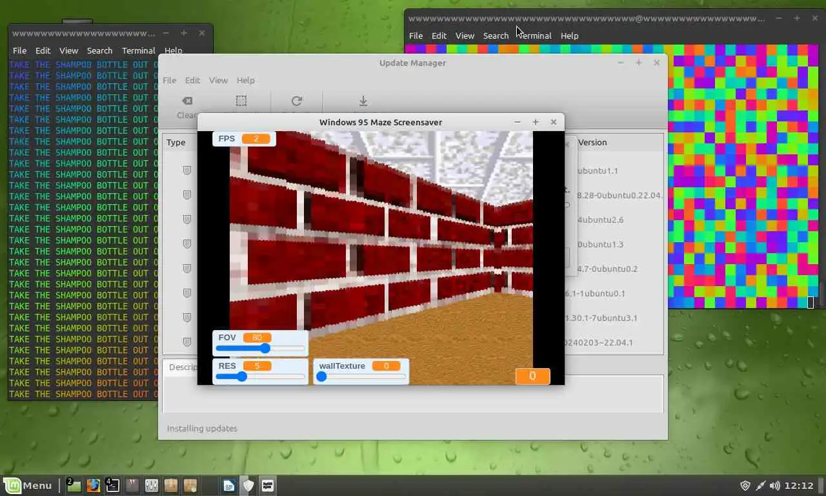Open the mixer sliders taskbar icon
The height and width of the screenshot is (496, 826).
click(x=152, y=485)
